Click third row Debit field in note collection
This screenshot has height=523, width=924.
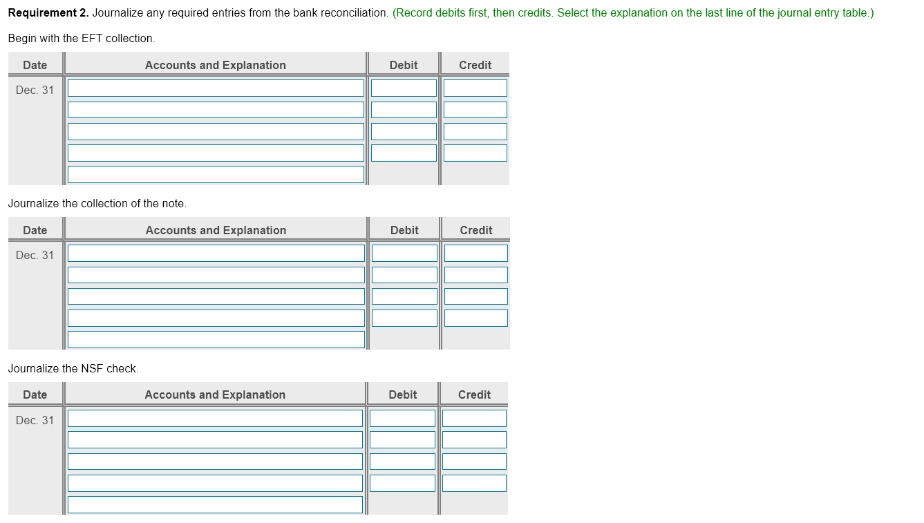404,296
